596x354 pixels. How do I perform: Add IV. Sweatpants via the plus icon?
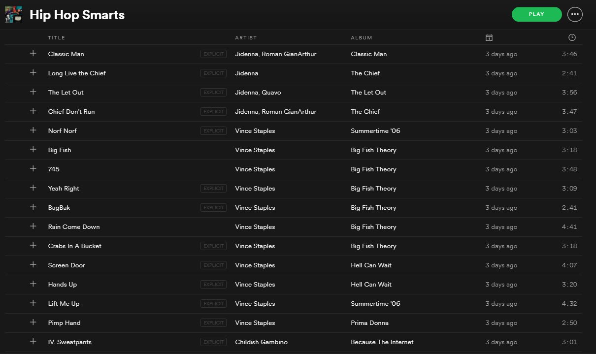coord(33,342)
